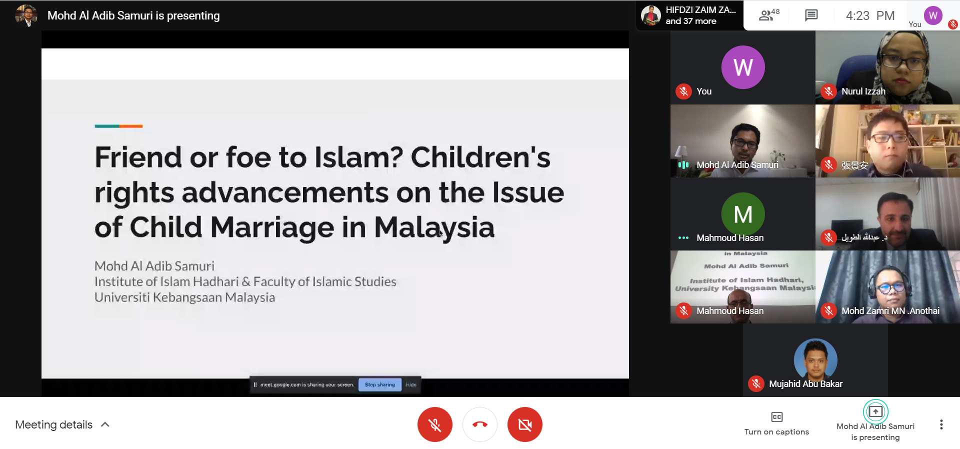The width and height of the screenshot is (960, 449).
Task: Click Hide on the sharing notification bar
Action: pos(411,384)
